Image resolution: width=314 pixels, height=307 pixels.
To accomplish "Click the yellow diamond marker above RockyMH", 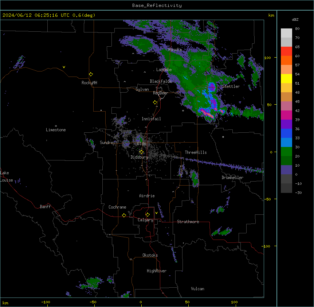I will point(91,74).
